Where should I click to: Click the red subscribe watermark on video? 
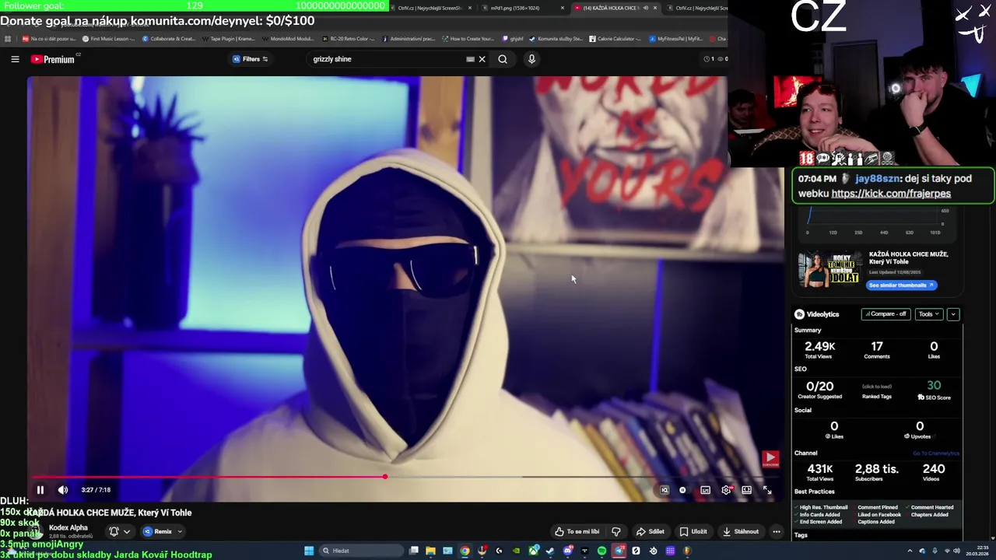(770, 459)
